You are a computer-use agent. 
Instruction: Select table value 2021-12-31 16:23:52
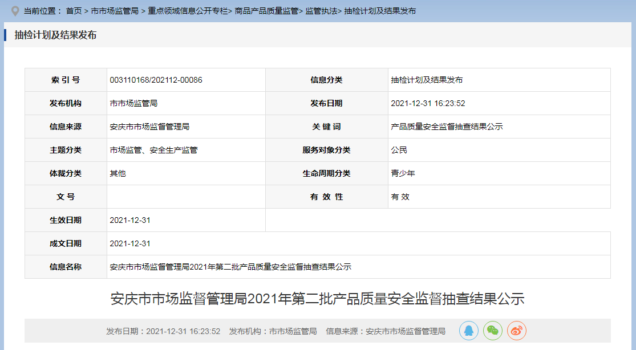(x=428, y=103)
